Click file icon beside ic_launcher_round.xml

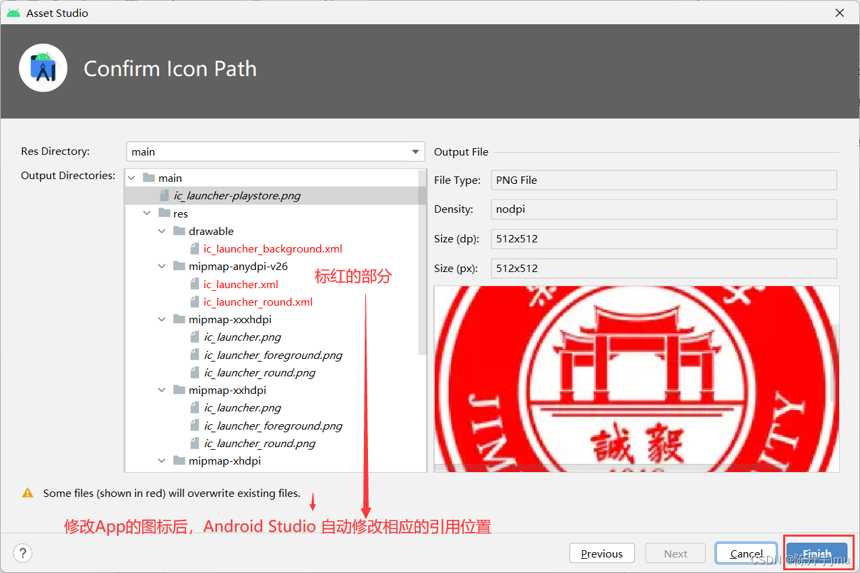[x=194, y=302]
